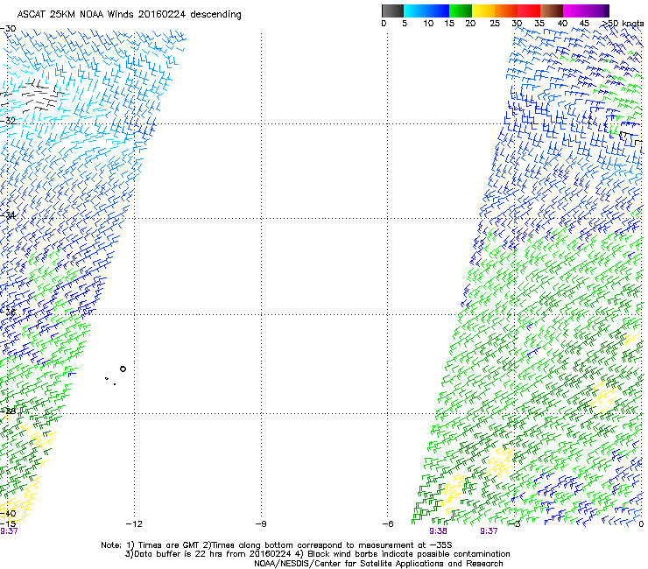The height and width of the screenshot is (569, 648).
Task: Click the gray 0–5 knots color bar segment
Action: [x=392, y=11]
